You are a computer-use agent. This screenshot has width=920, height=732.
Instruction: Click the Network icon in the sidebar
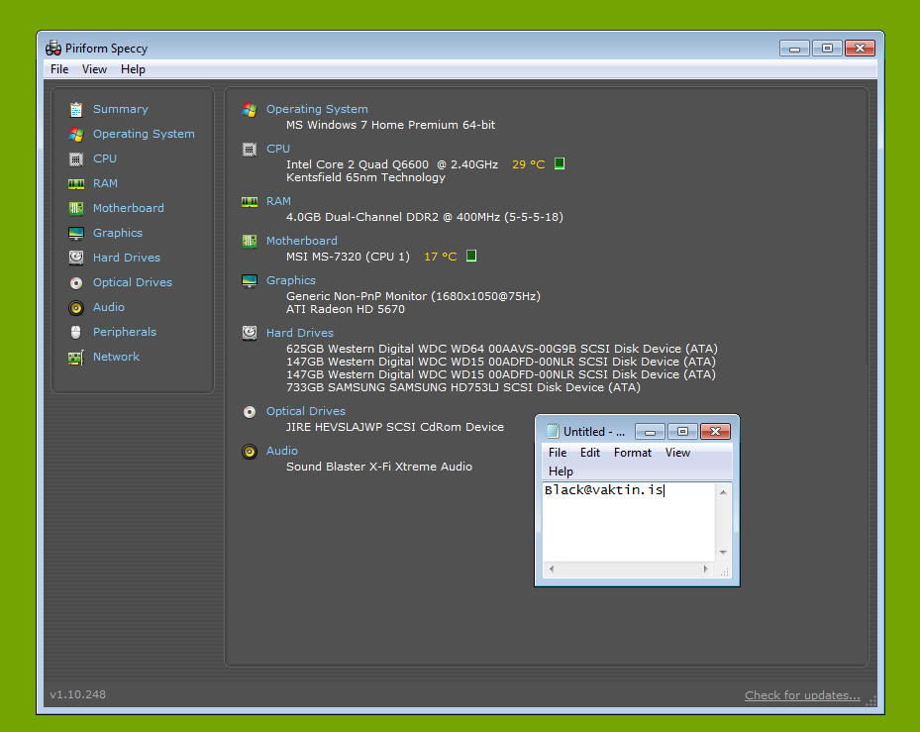[x=76, y=357]
